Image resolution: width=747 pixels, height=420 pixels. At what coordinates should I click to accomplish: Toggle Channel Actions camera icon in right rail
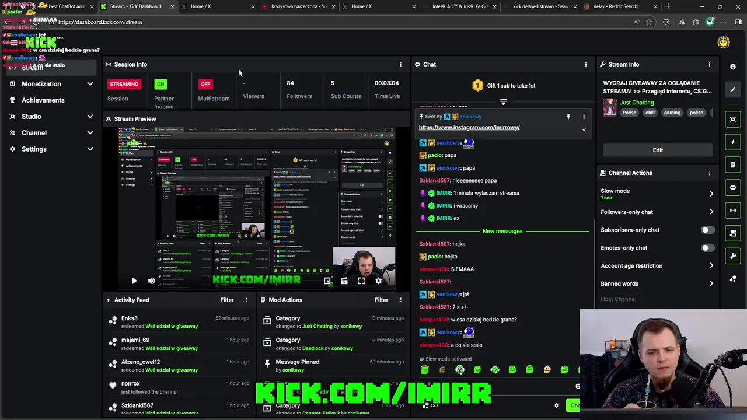pos(733,233)
